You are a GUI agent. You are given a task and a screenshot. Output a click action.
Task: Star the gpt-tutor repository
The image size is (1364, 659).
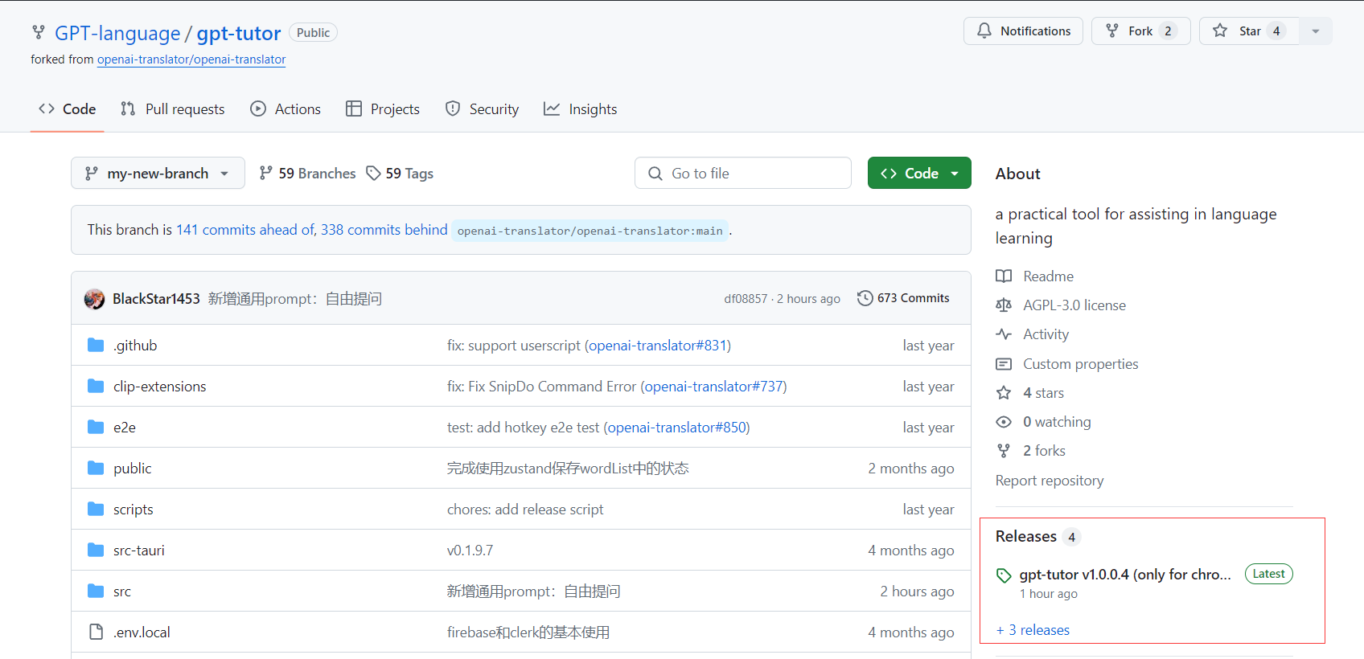coord(1249,31)
